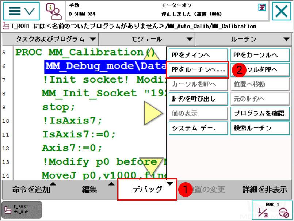Click 検索ルーチン button
The width and height of the screenshot is (294, 221).
[260, 128]
